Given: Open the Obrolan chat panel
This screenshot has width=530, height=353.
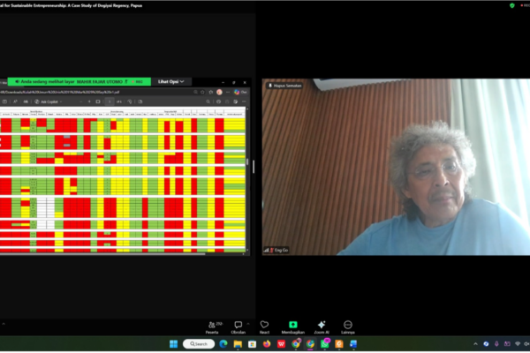Looking at the screenshot, I should 238,327.
